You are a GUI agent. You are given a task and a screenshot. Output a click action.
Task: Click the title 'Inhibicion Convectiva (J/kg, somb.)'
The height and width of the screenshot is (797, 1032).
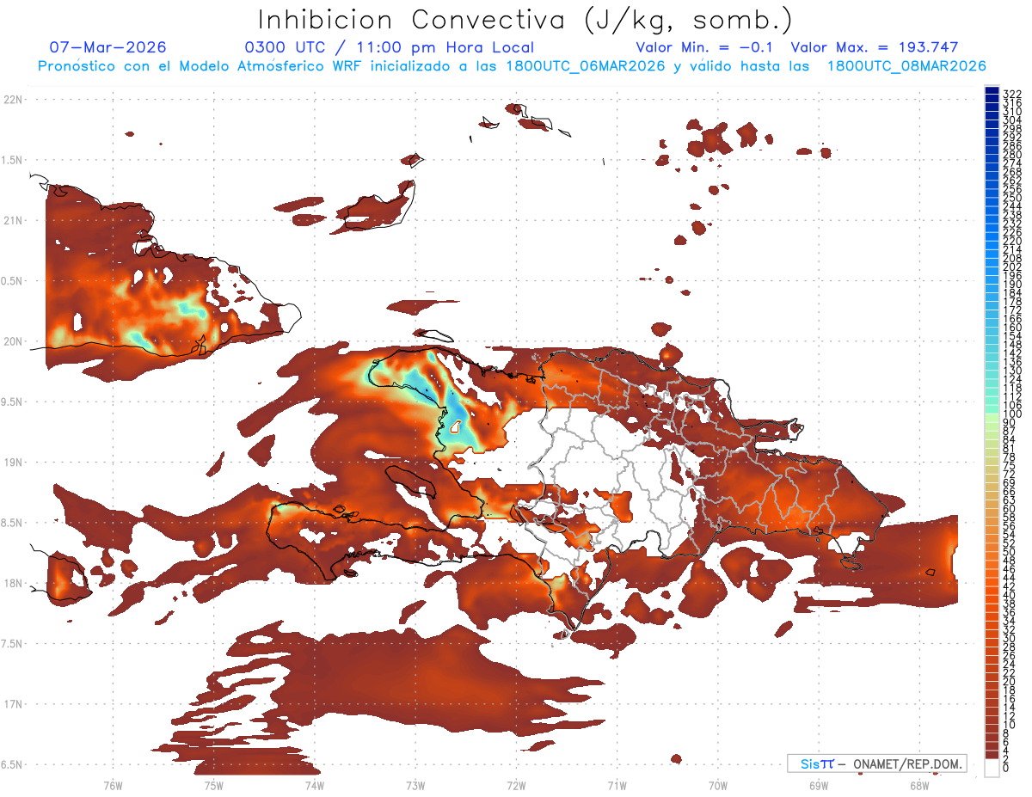click(x=525, y=20)
